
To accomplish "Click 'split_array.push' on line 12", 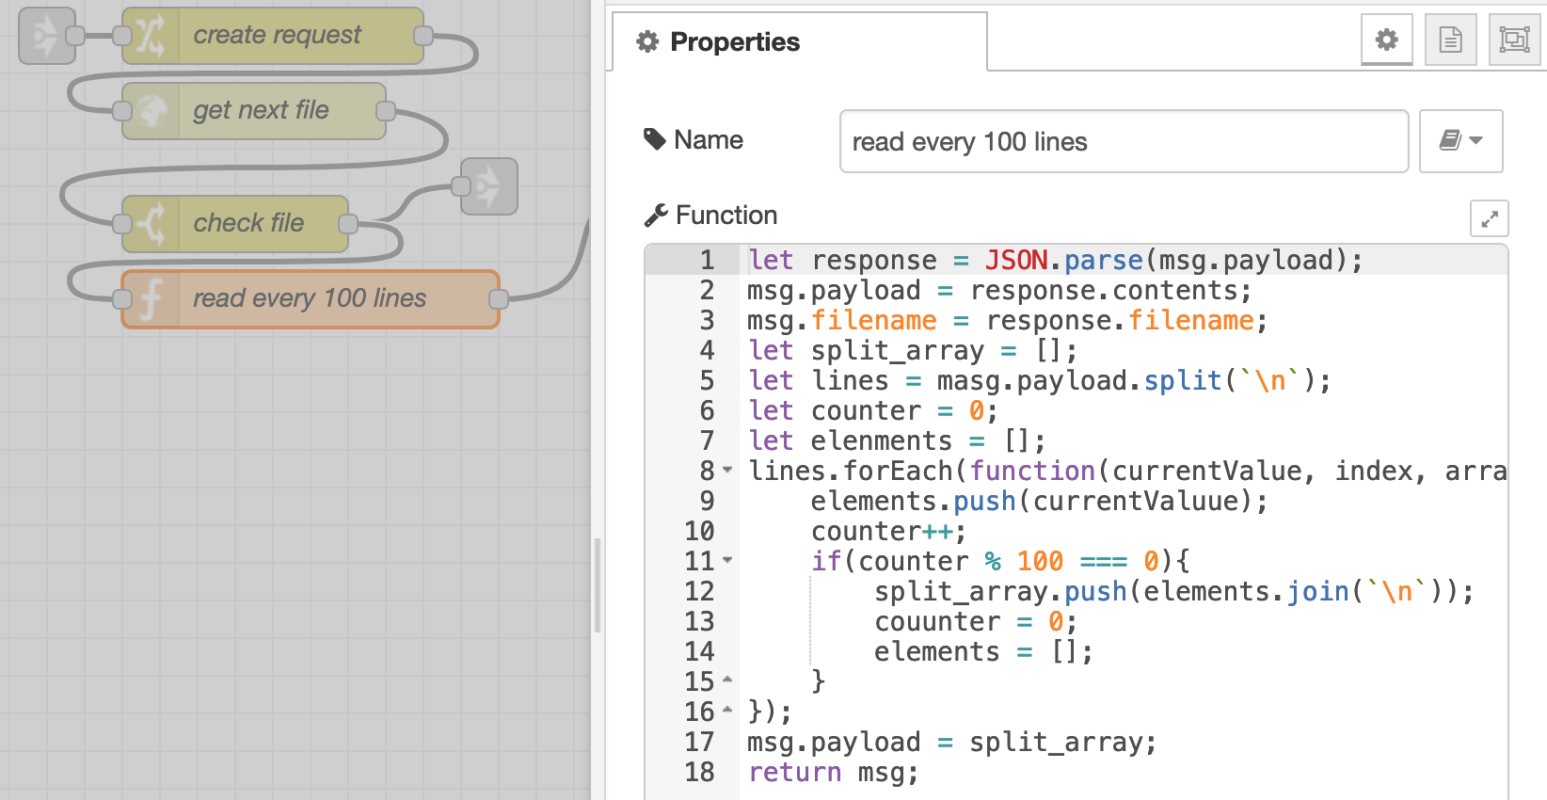I will (x=1000, y=591).
